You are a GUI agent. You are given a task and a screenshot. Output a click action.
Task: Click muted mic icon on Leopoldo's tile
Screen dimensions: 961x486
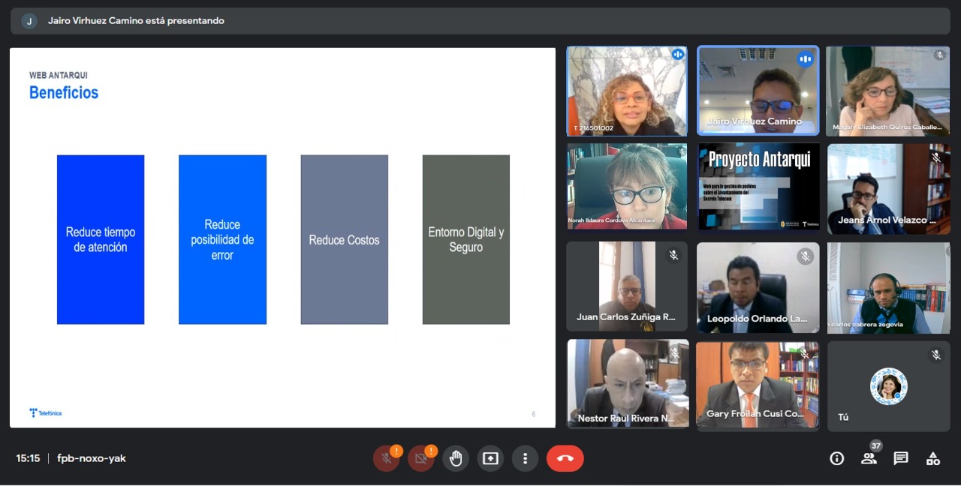[x=805, y=256]
